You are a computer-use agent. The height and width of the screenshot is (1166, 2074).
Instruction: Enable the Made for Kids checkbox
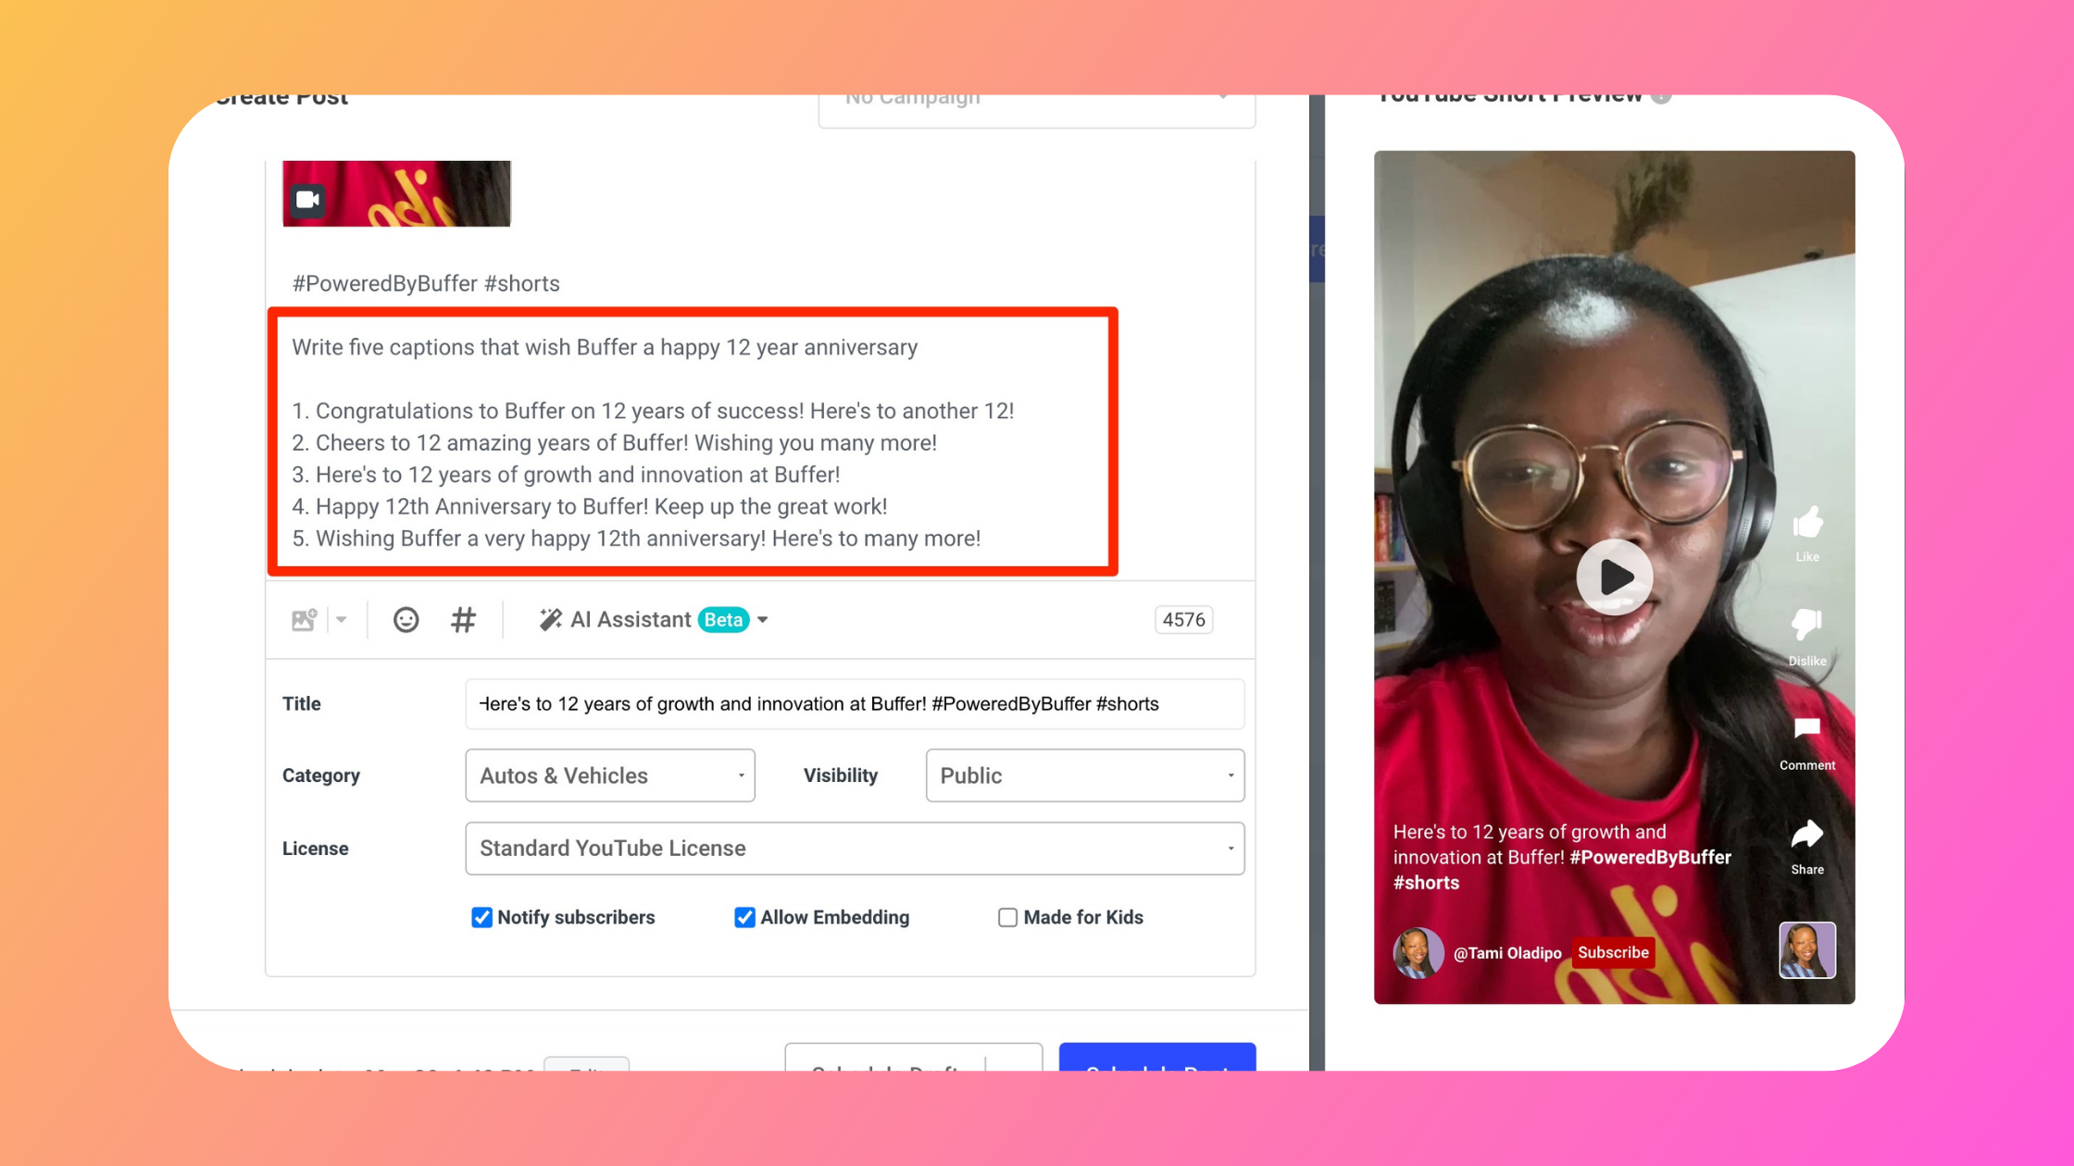[1007, 917]
